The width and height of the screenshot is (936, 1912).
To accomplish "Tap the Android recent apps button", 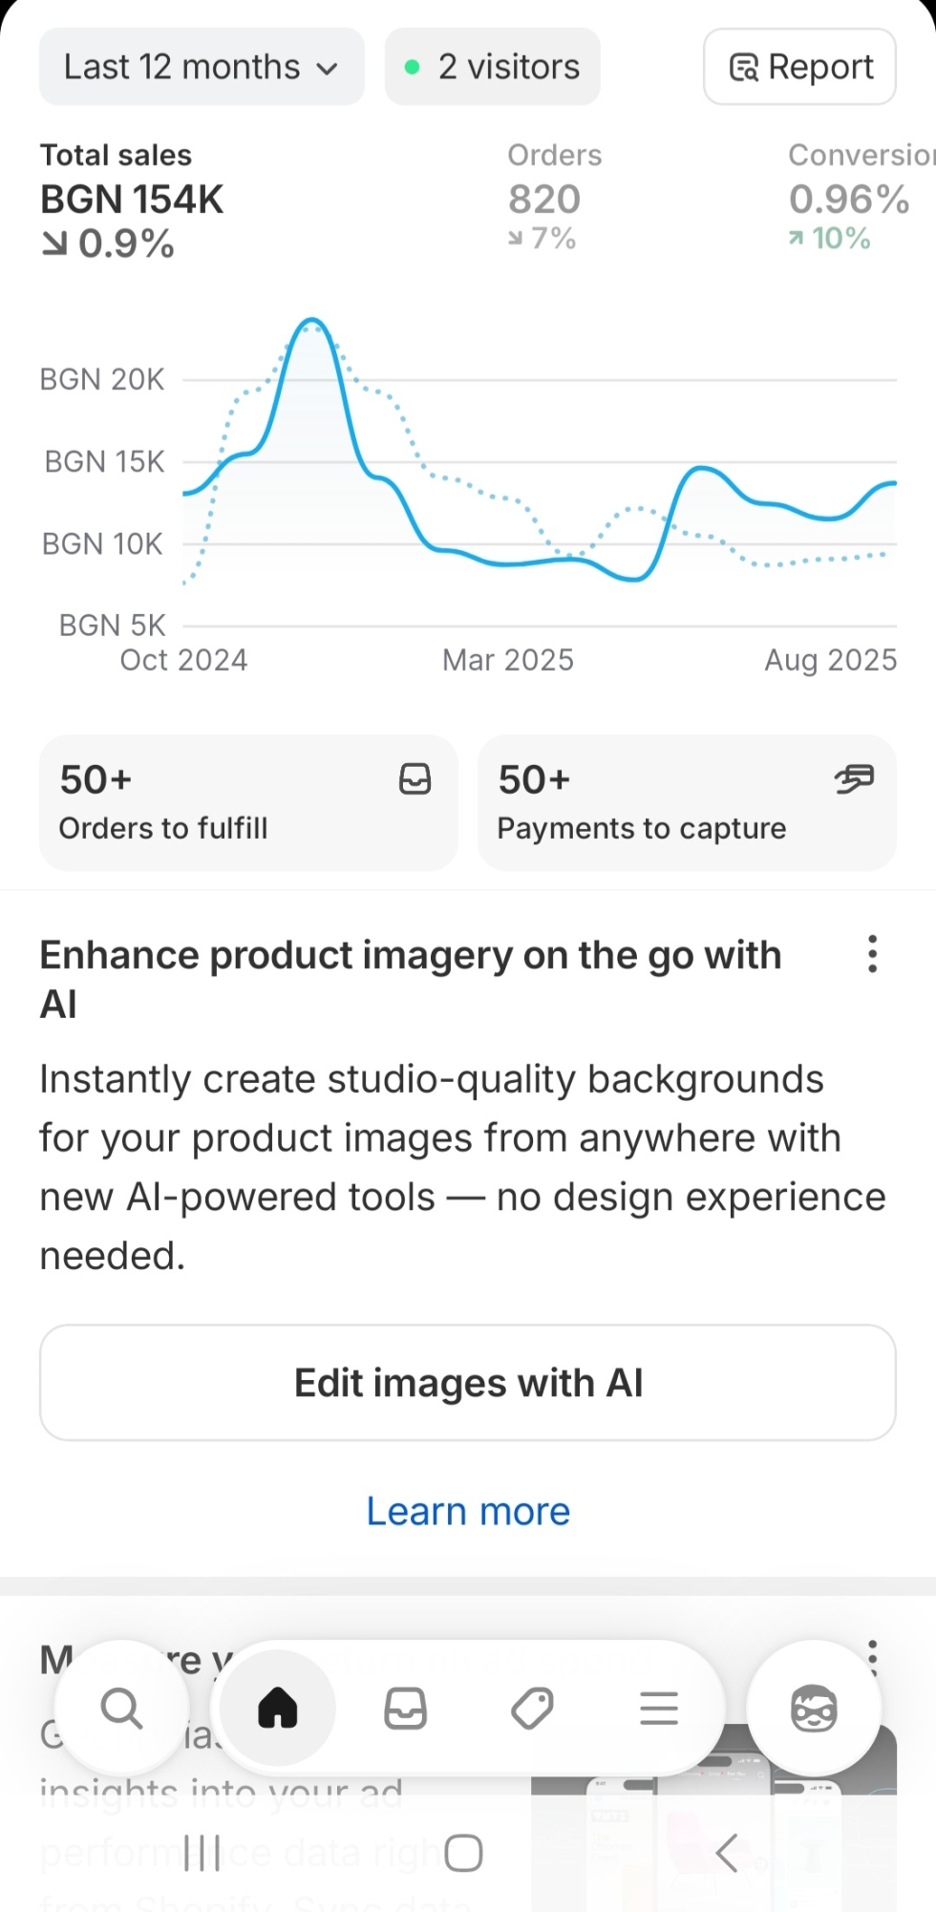I will coord(202,1853).
